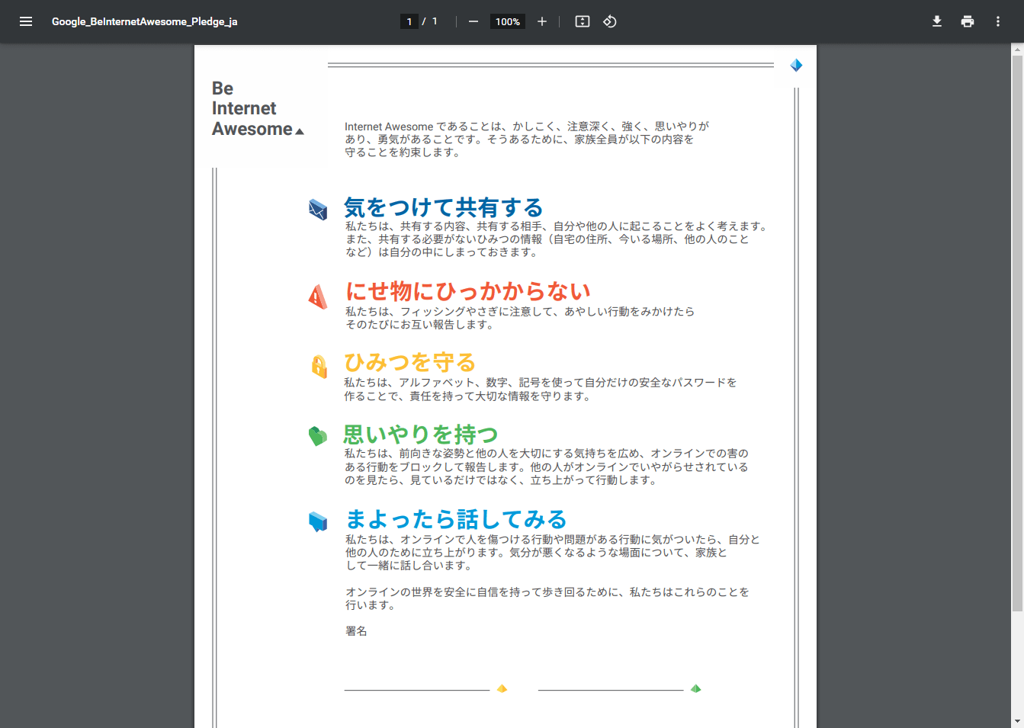Image resolution: width=1024 pixels, height=728 pixels.
Task: Click the Be Internet Awesome logo
Action: pyautogui.click(x=258, y=109)
